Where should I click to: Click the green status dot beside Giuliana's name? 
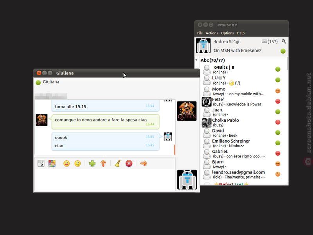pyautogui.click(x=38, y=82)
